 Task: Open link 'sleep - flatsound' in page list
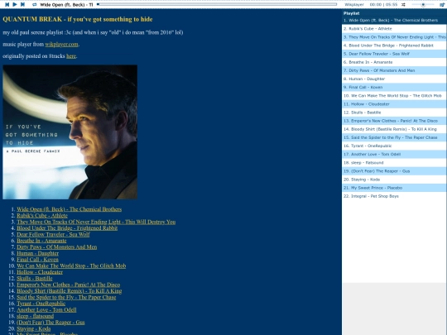[35, 316]
